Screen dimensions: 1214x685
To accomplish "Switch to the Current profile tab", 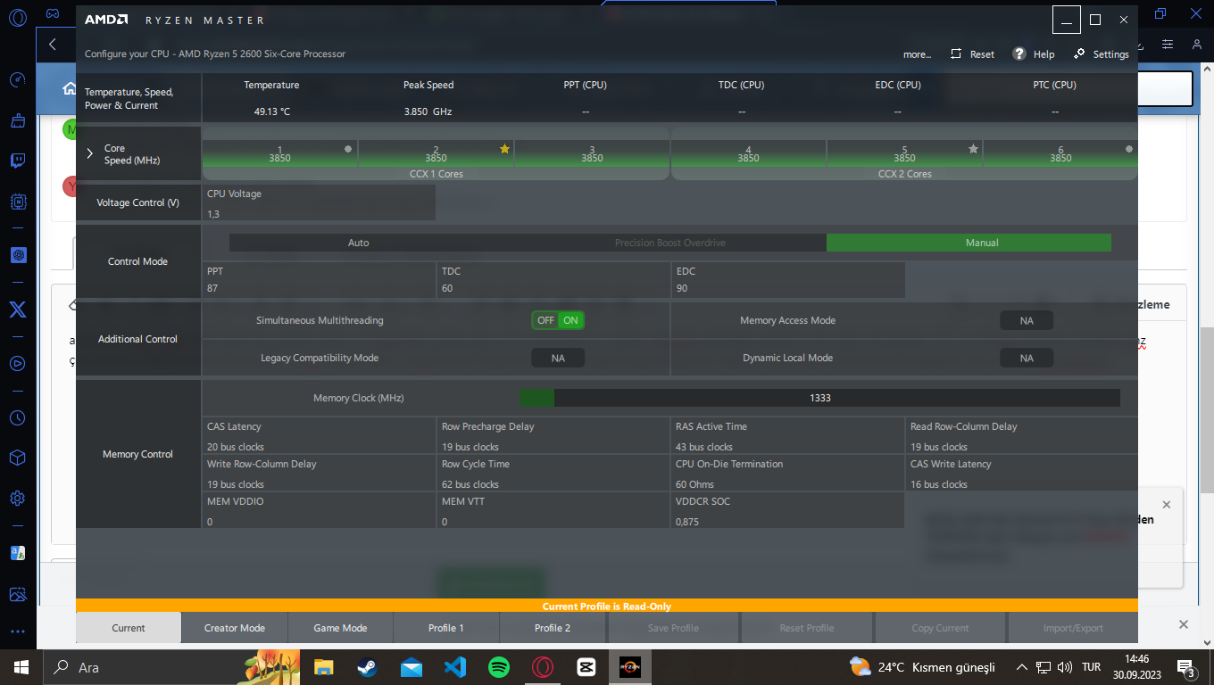I will [x=129, y=628].
